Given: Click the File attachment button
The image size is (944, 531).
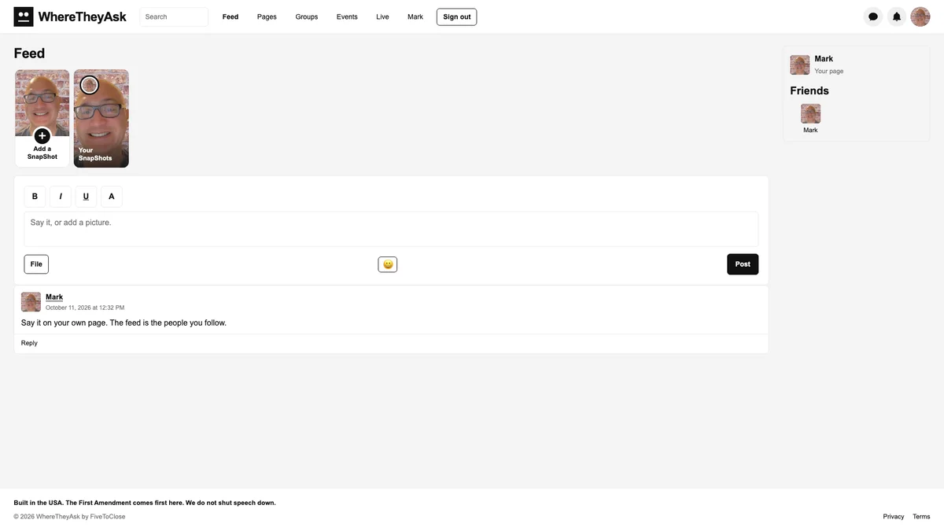Looking at the screenshot, I should (x=36, y=264).
